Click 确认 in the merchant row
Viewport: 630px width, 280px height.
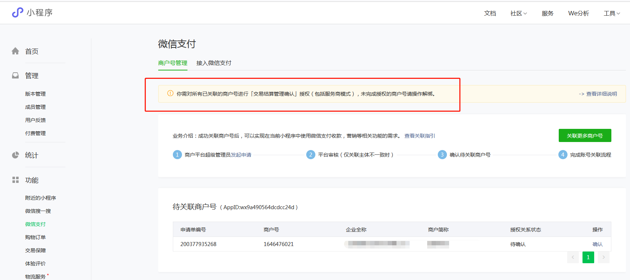click(597, 244)
